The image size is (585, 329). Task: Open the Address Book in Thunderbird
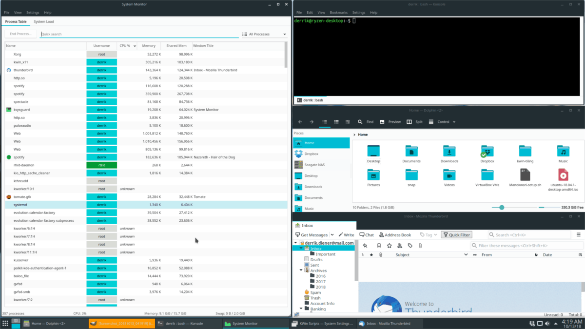tap(395, 234)
